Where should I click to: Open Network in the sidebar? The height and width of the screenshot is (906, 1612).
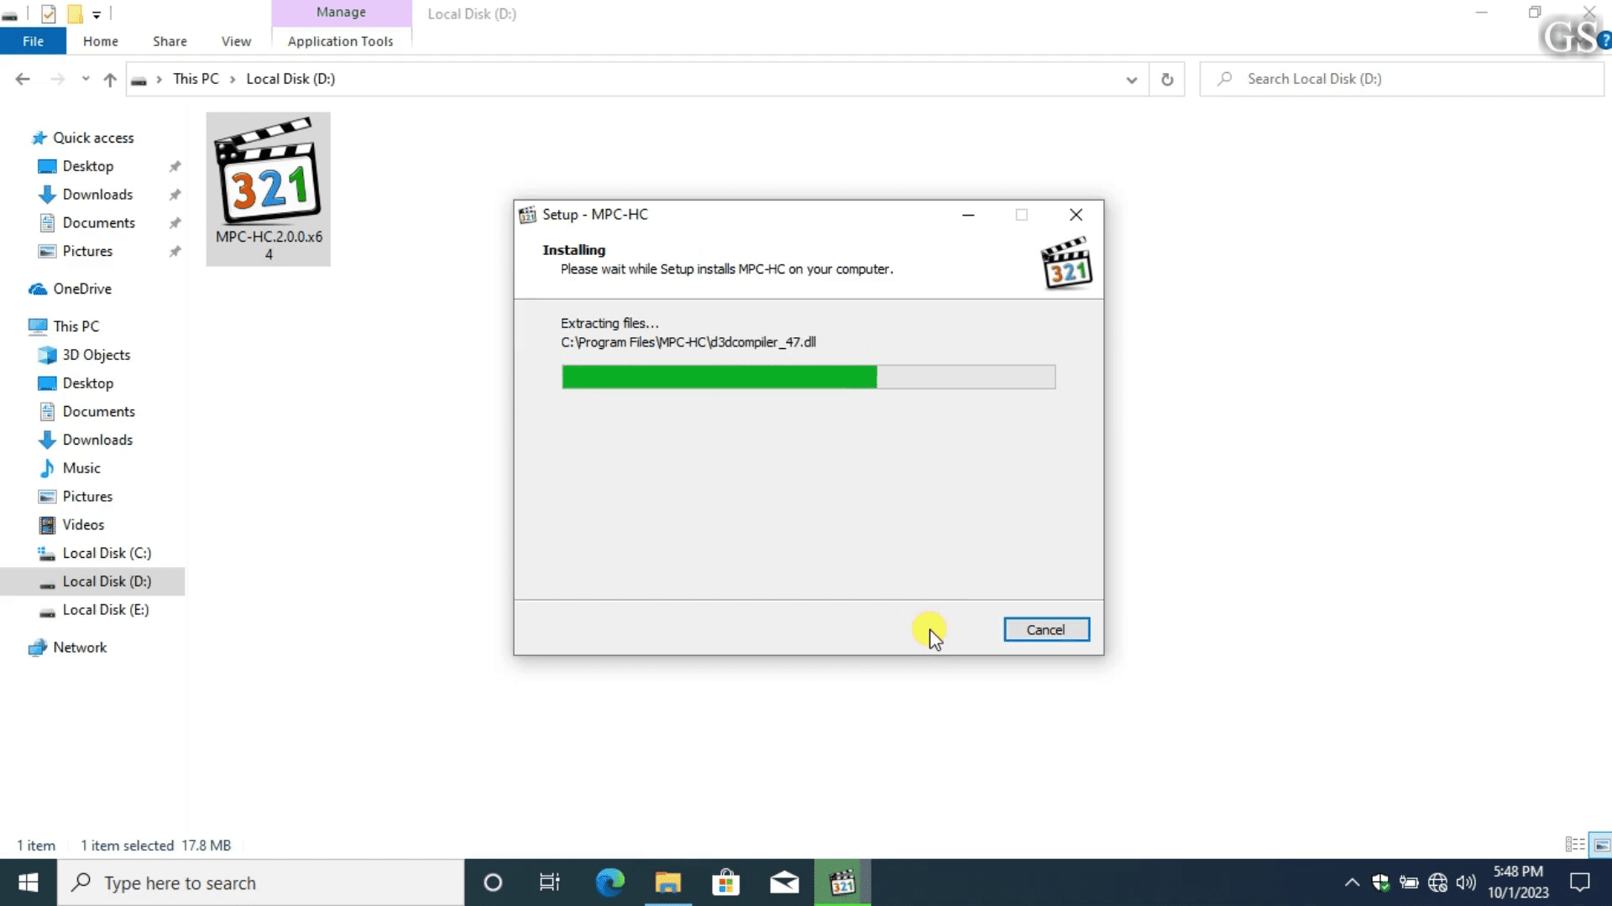coord(80,648)
